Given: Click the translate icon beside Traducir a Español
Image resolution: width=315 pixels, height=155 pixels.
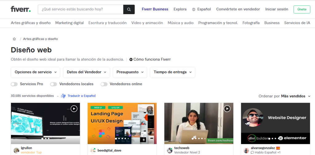Looking at the screenshot, I should tap(63, 96).
